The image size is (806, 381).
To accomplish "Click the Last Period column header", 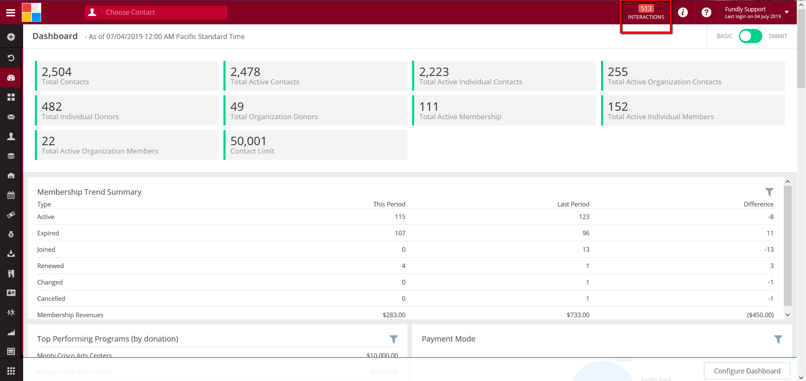I will pyautogui.click(x=573, y=204).
